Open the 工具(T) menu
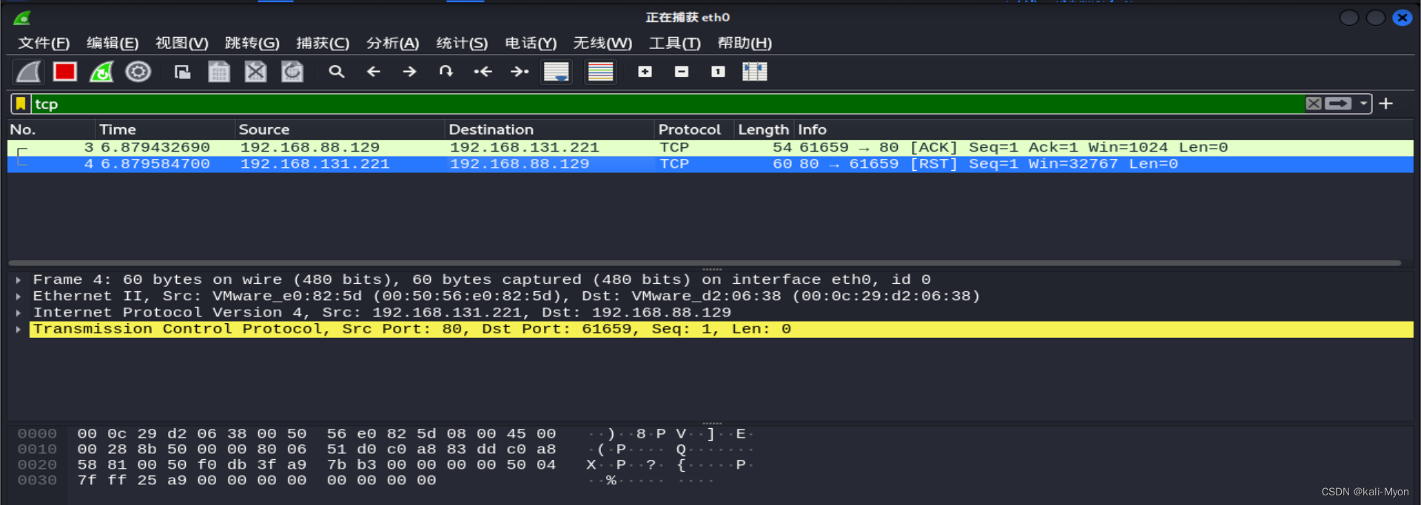 [x=675, y=43]
